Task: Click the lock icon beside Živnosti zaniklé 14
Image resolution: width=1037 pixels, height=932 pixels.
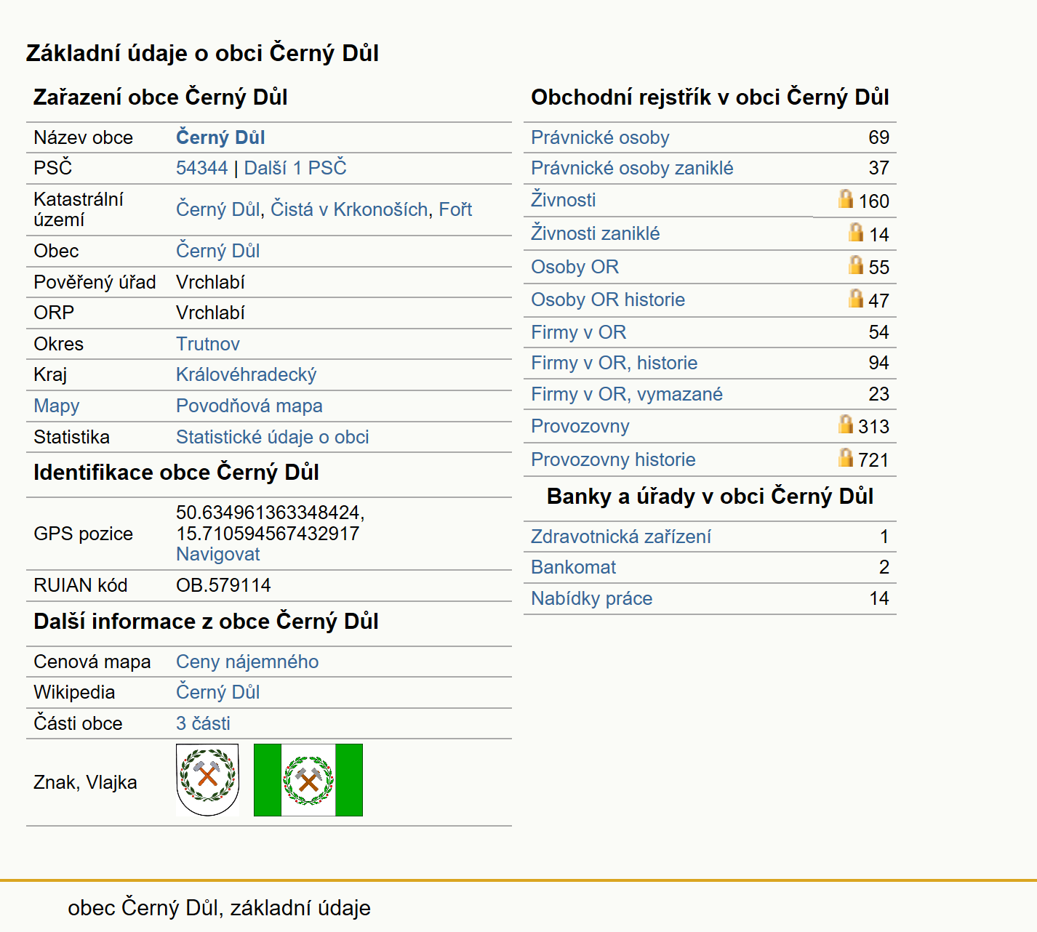Action: click(x=856, y=232)
